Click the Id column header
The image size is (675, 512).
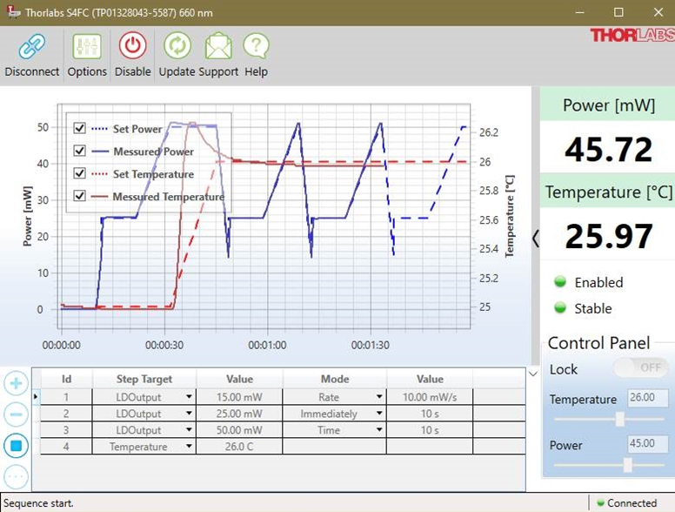(x=66, y=379)
